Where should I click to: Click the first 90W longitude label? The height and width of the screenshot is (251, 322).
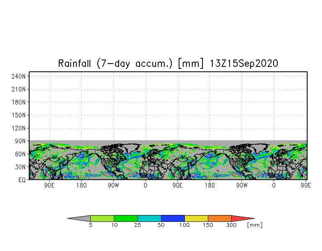point(113,185)
